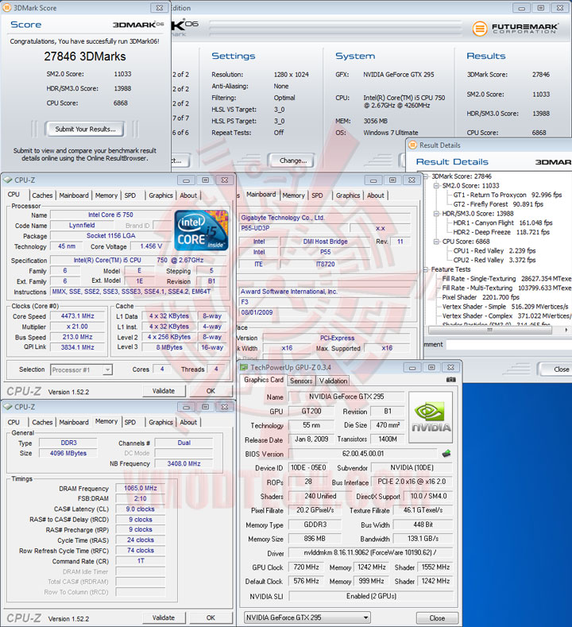Collapse the 3DMark Score: 27846 tree node

(x=426, y=176)
